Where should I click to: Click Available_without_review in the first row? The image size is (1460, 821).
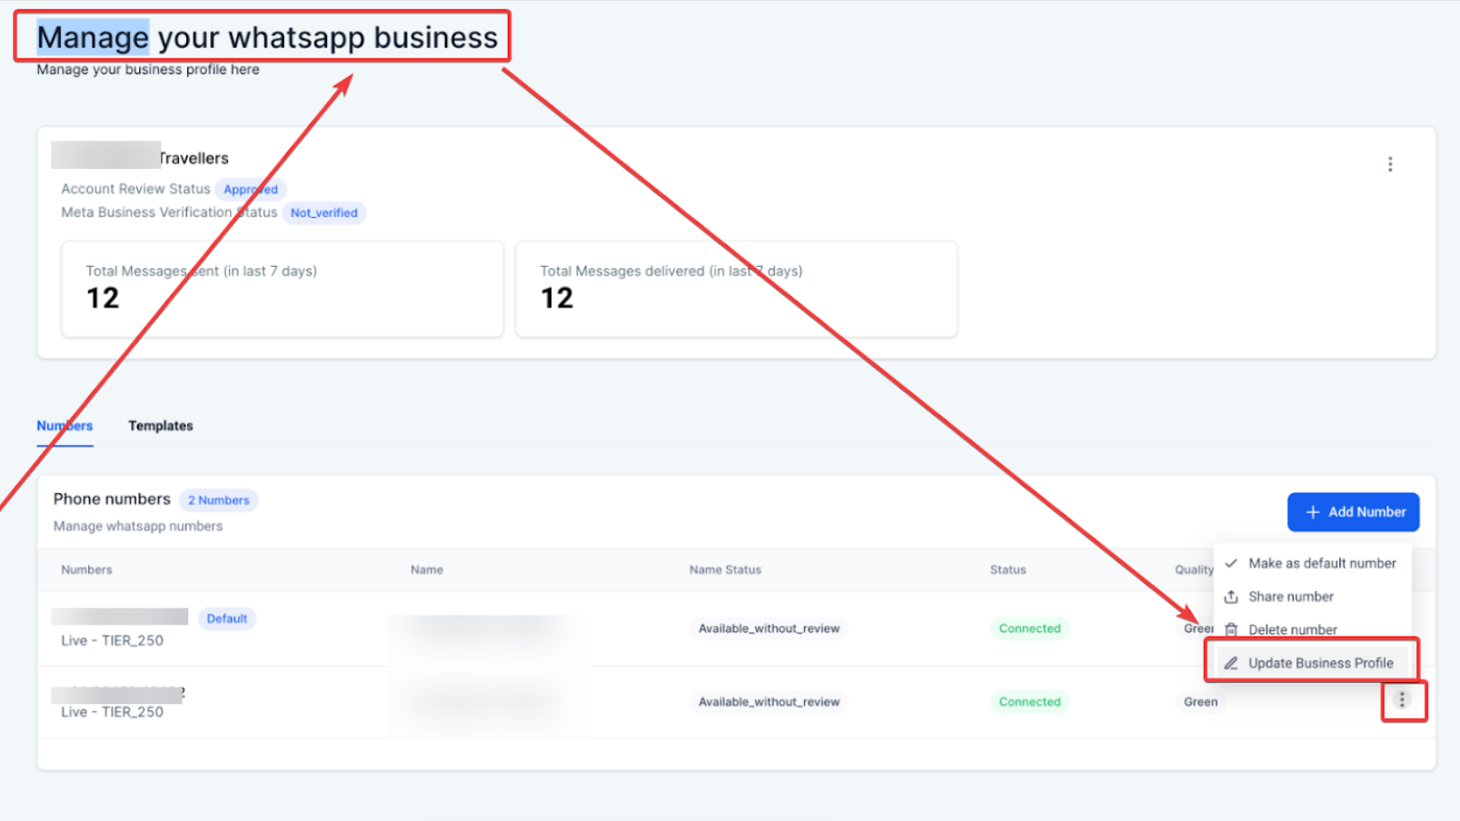[769, 628]
